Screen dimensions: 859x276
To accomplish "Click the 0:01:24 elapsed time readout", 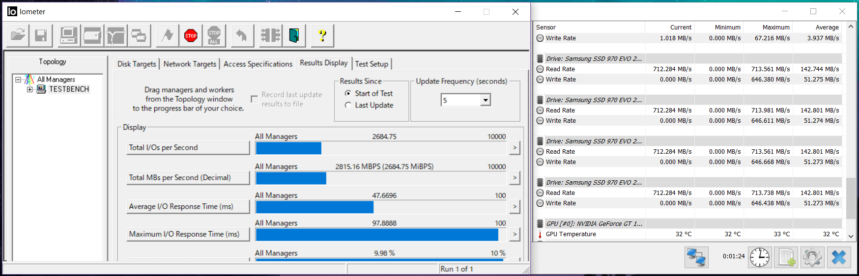I will coord(734,256).
